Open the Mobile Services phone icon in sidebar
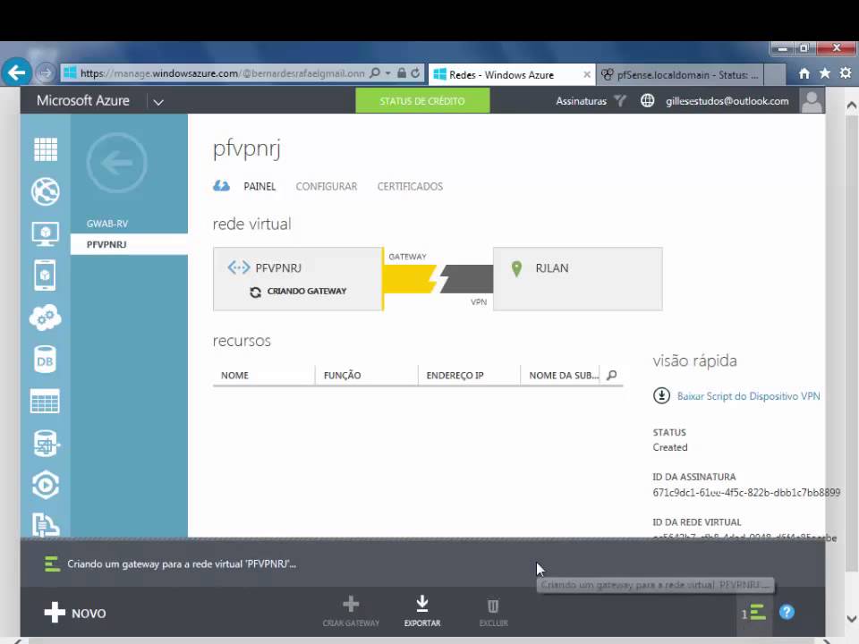 [45, 275]
